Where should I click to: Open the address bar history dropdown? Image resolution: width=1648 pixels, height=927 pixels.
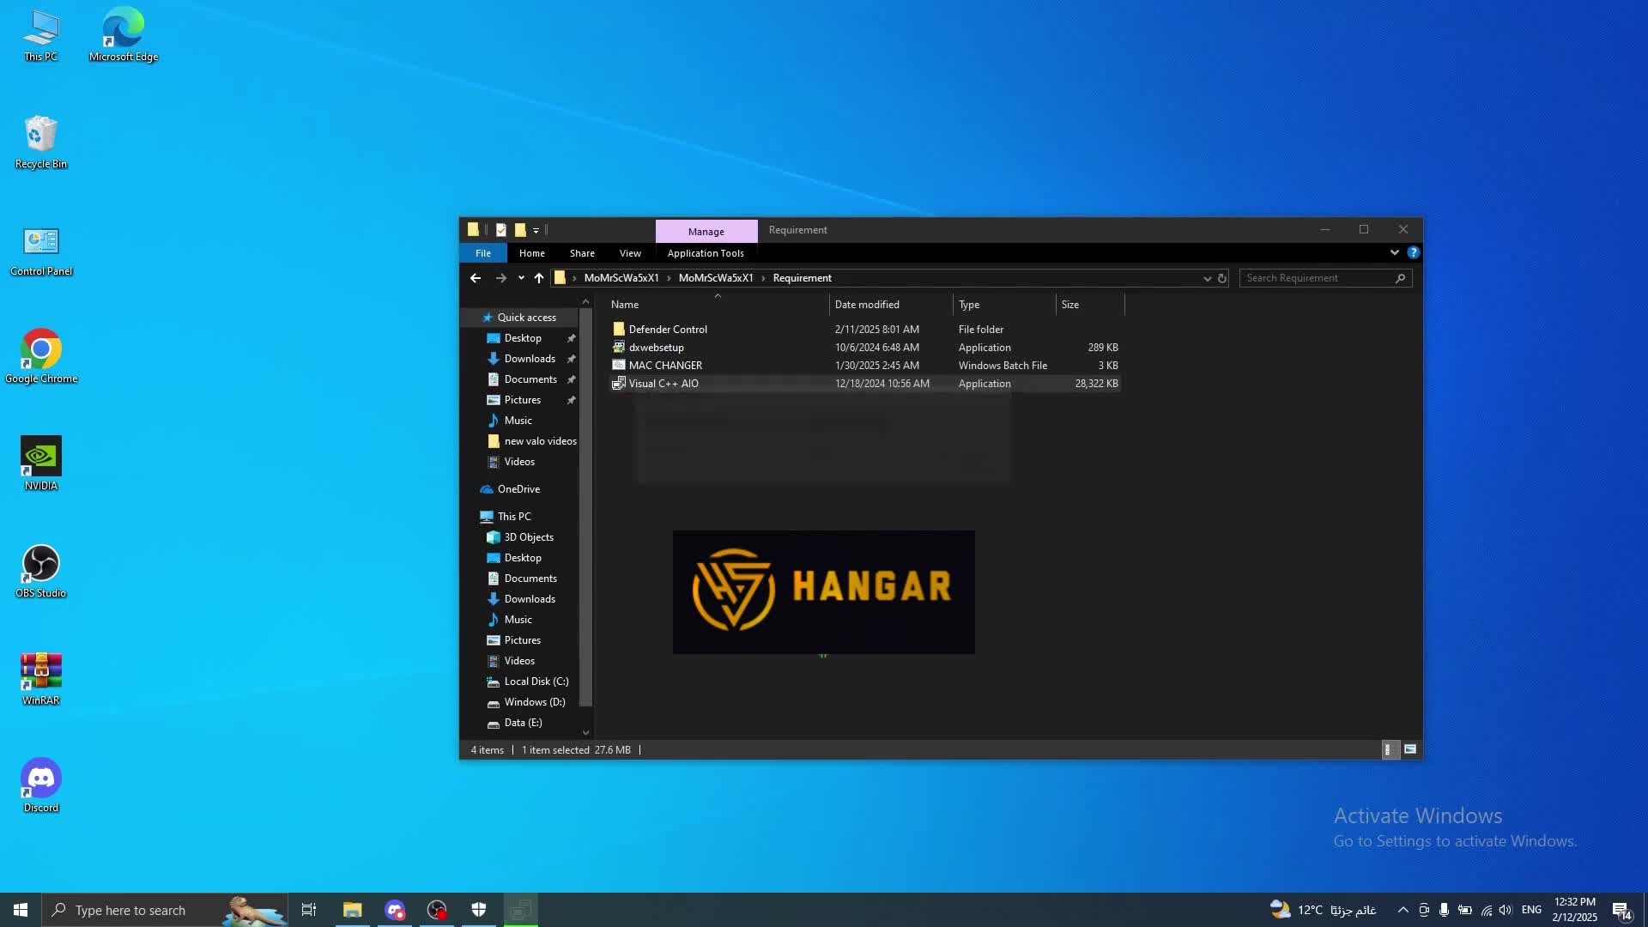point(1207,277)
